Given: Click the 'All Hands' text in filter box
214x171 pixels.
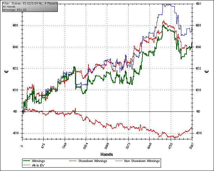Looking at the screenshot, I should click(x=9, y=7).
